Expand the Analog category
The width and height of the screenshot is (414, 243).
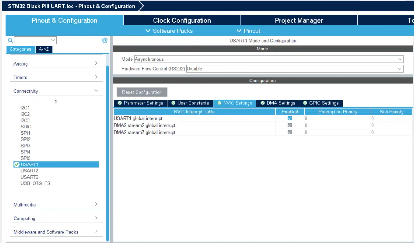[56, 64]
